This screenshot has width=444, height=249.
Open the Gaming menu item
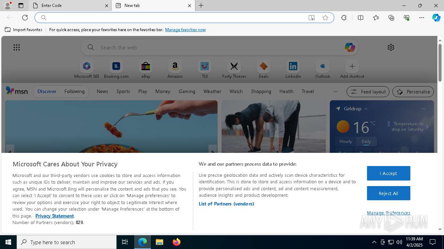coord(187,91)
